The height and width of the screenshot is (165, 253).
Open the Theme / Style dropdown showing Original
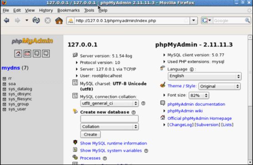219,86
